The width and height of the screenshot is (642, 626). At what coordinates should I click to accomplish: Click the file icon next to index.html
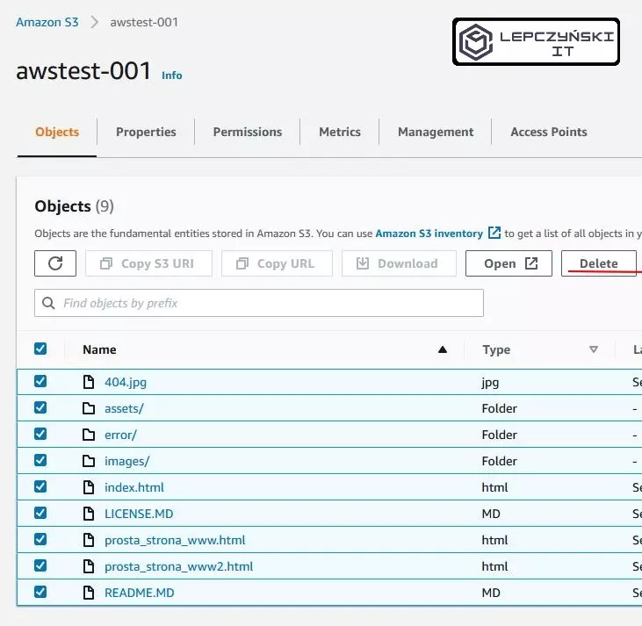[x=89, y=487]
